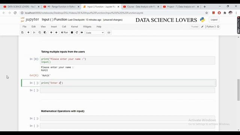Click the Out[8] 'Rohit' output text

click(46, 75)
